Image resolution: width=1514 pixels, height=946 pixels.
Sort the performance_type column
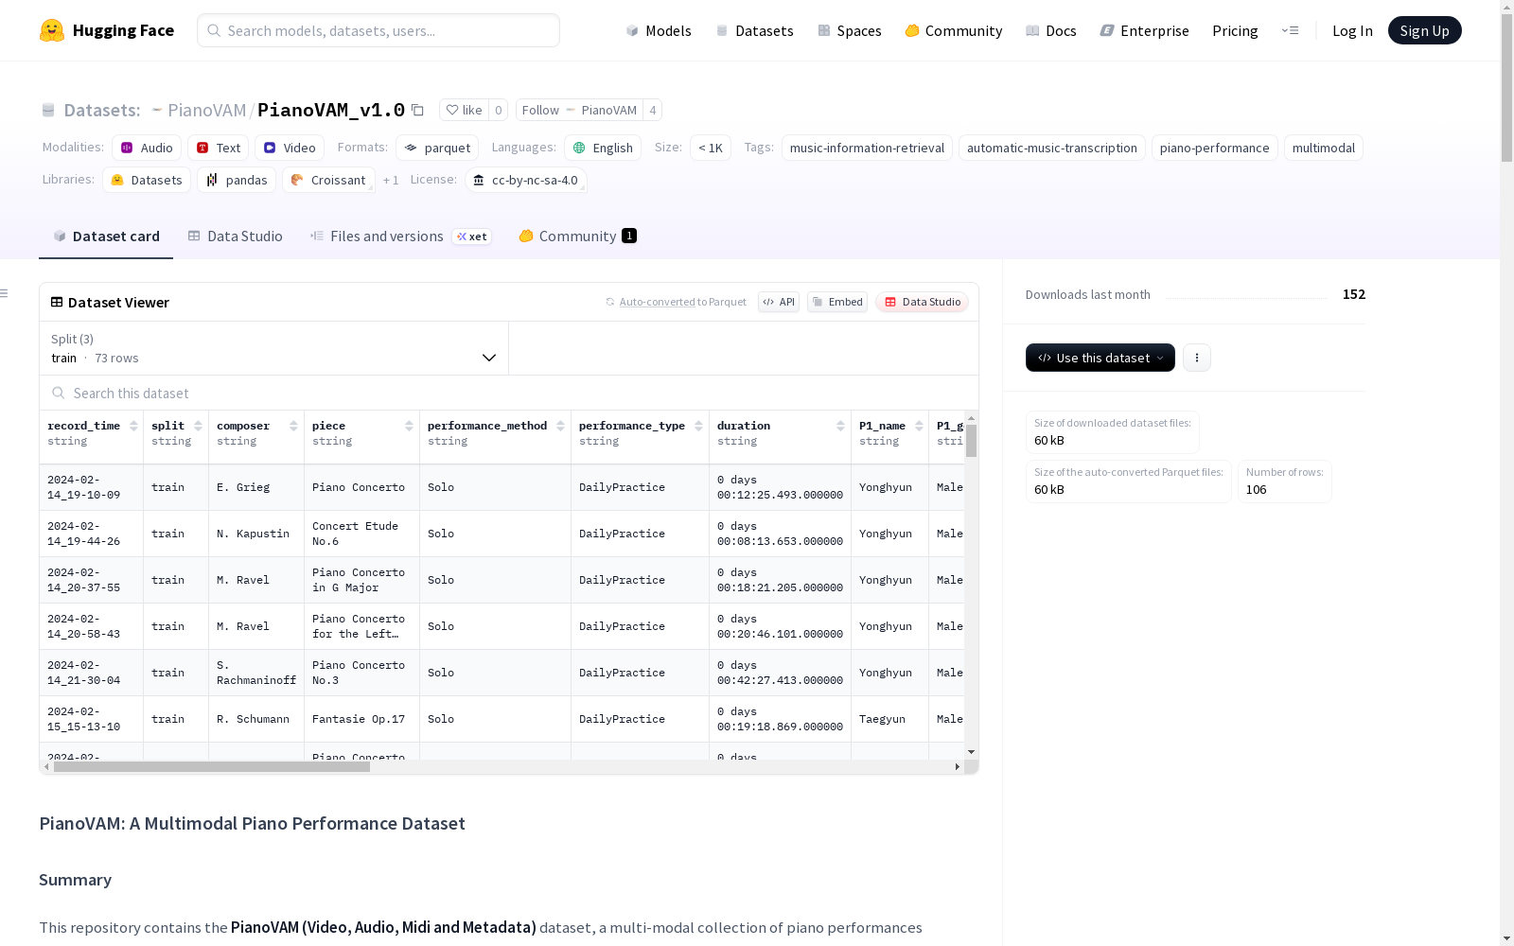click(699, 426)
